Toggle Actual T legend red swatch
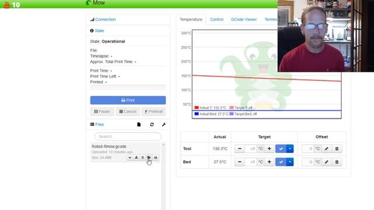Image resolution: width=374 pixels, height=210 pixels. (196, 107)
